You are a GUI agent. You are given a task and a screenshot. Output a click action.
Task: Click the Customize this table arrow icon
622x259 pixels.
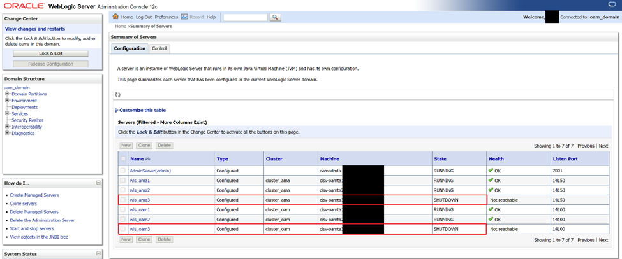[x=116, y=110]
